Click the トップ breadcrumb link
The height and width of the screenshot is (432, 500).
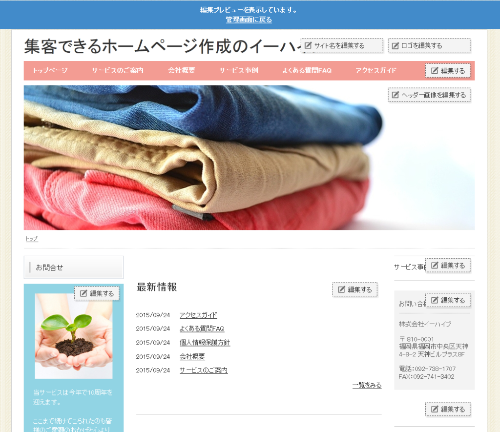[x=32, y=239]
